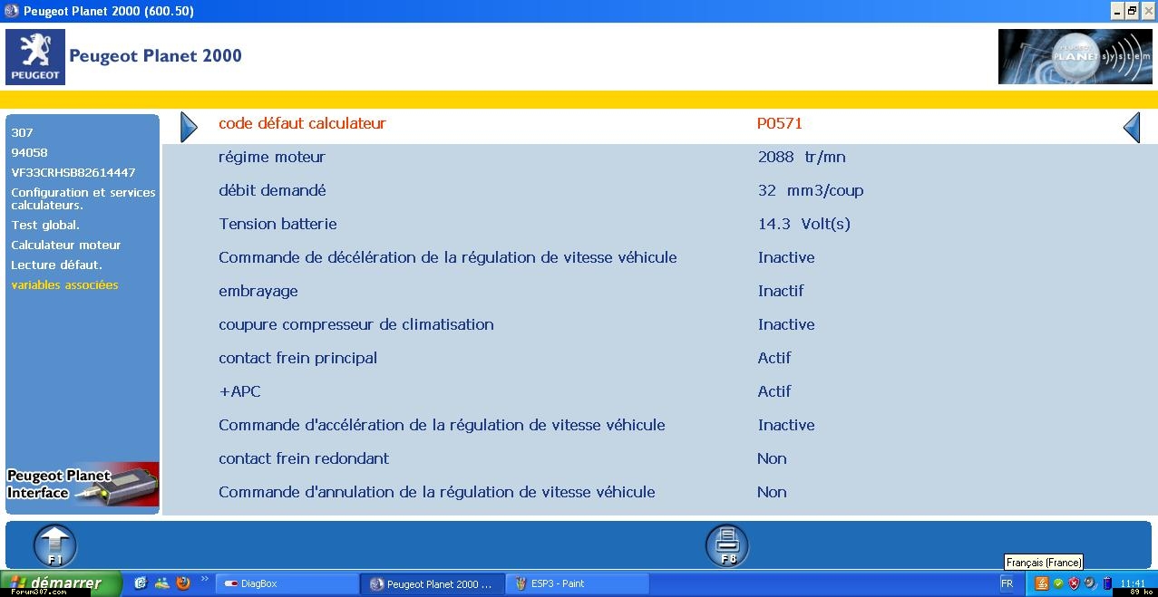Switch to DiagBox in the taskbar

(286, 583)
